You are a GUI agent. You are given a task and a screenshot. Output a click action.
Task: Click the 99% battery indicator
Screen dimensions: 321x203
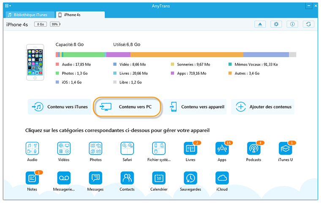[x=55, y=24]
